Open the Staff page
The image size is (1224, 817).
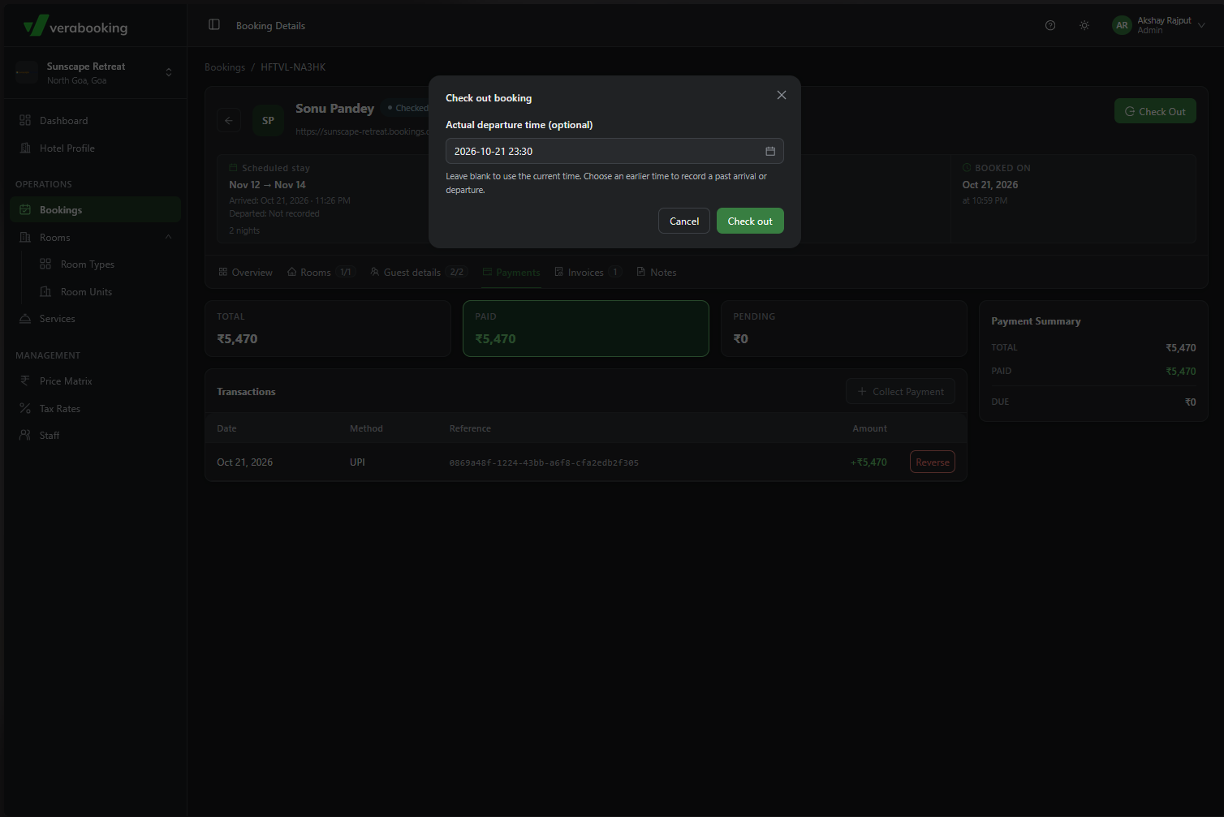tap(95, 436)
